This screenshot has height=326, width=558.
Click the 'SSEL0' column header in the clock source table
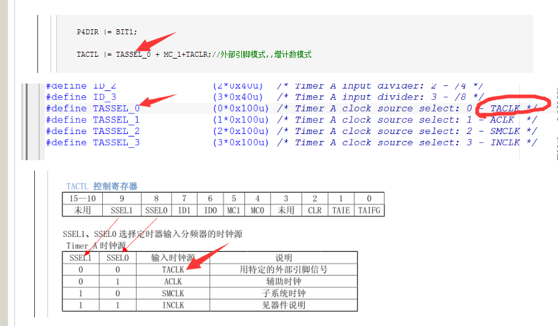(x=117, y=257)
